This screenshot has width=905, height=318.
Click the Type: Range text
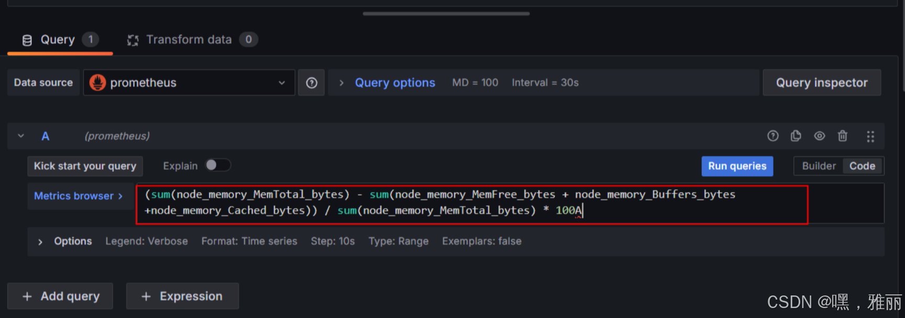398,242
